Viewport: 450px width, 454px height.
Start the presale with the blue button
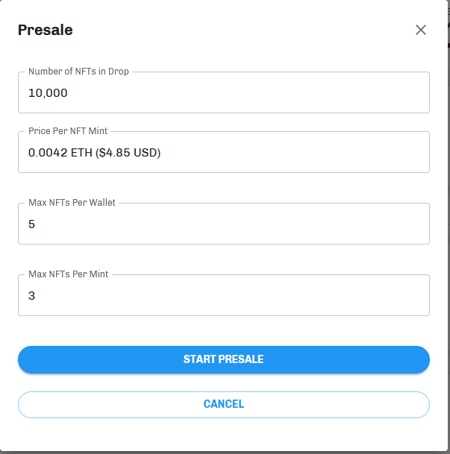[x=224, y=359]
